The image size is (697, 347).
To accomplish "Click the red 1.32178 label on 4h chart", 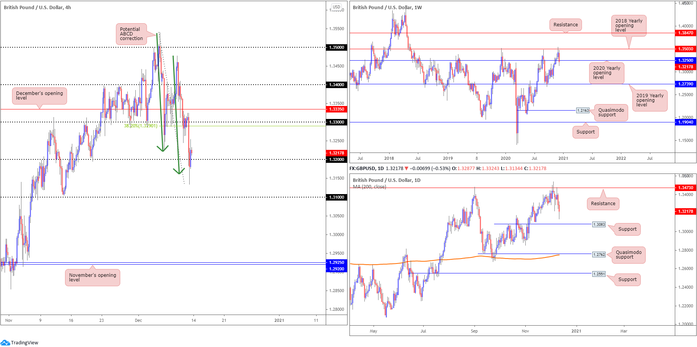I will [x=336, y=153].
